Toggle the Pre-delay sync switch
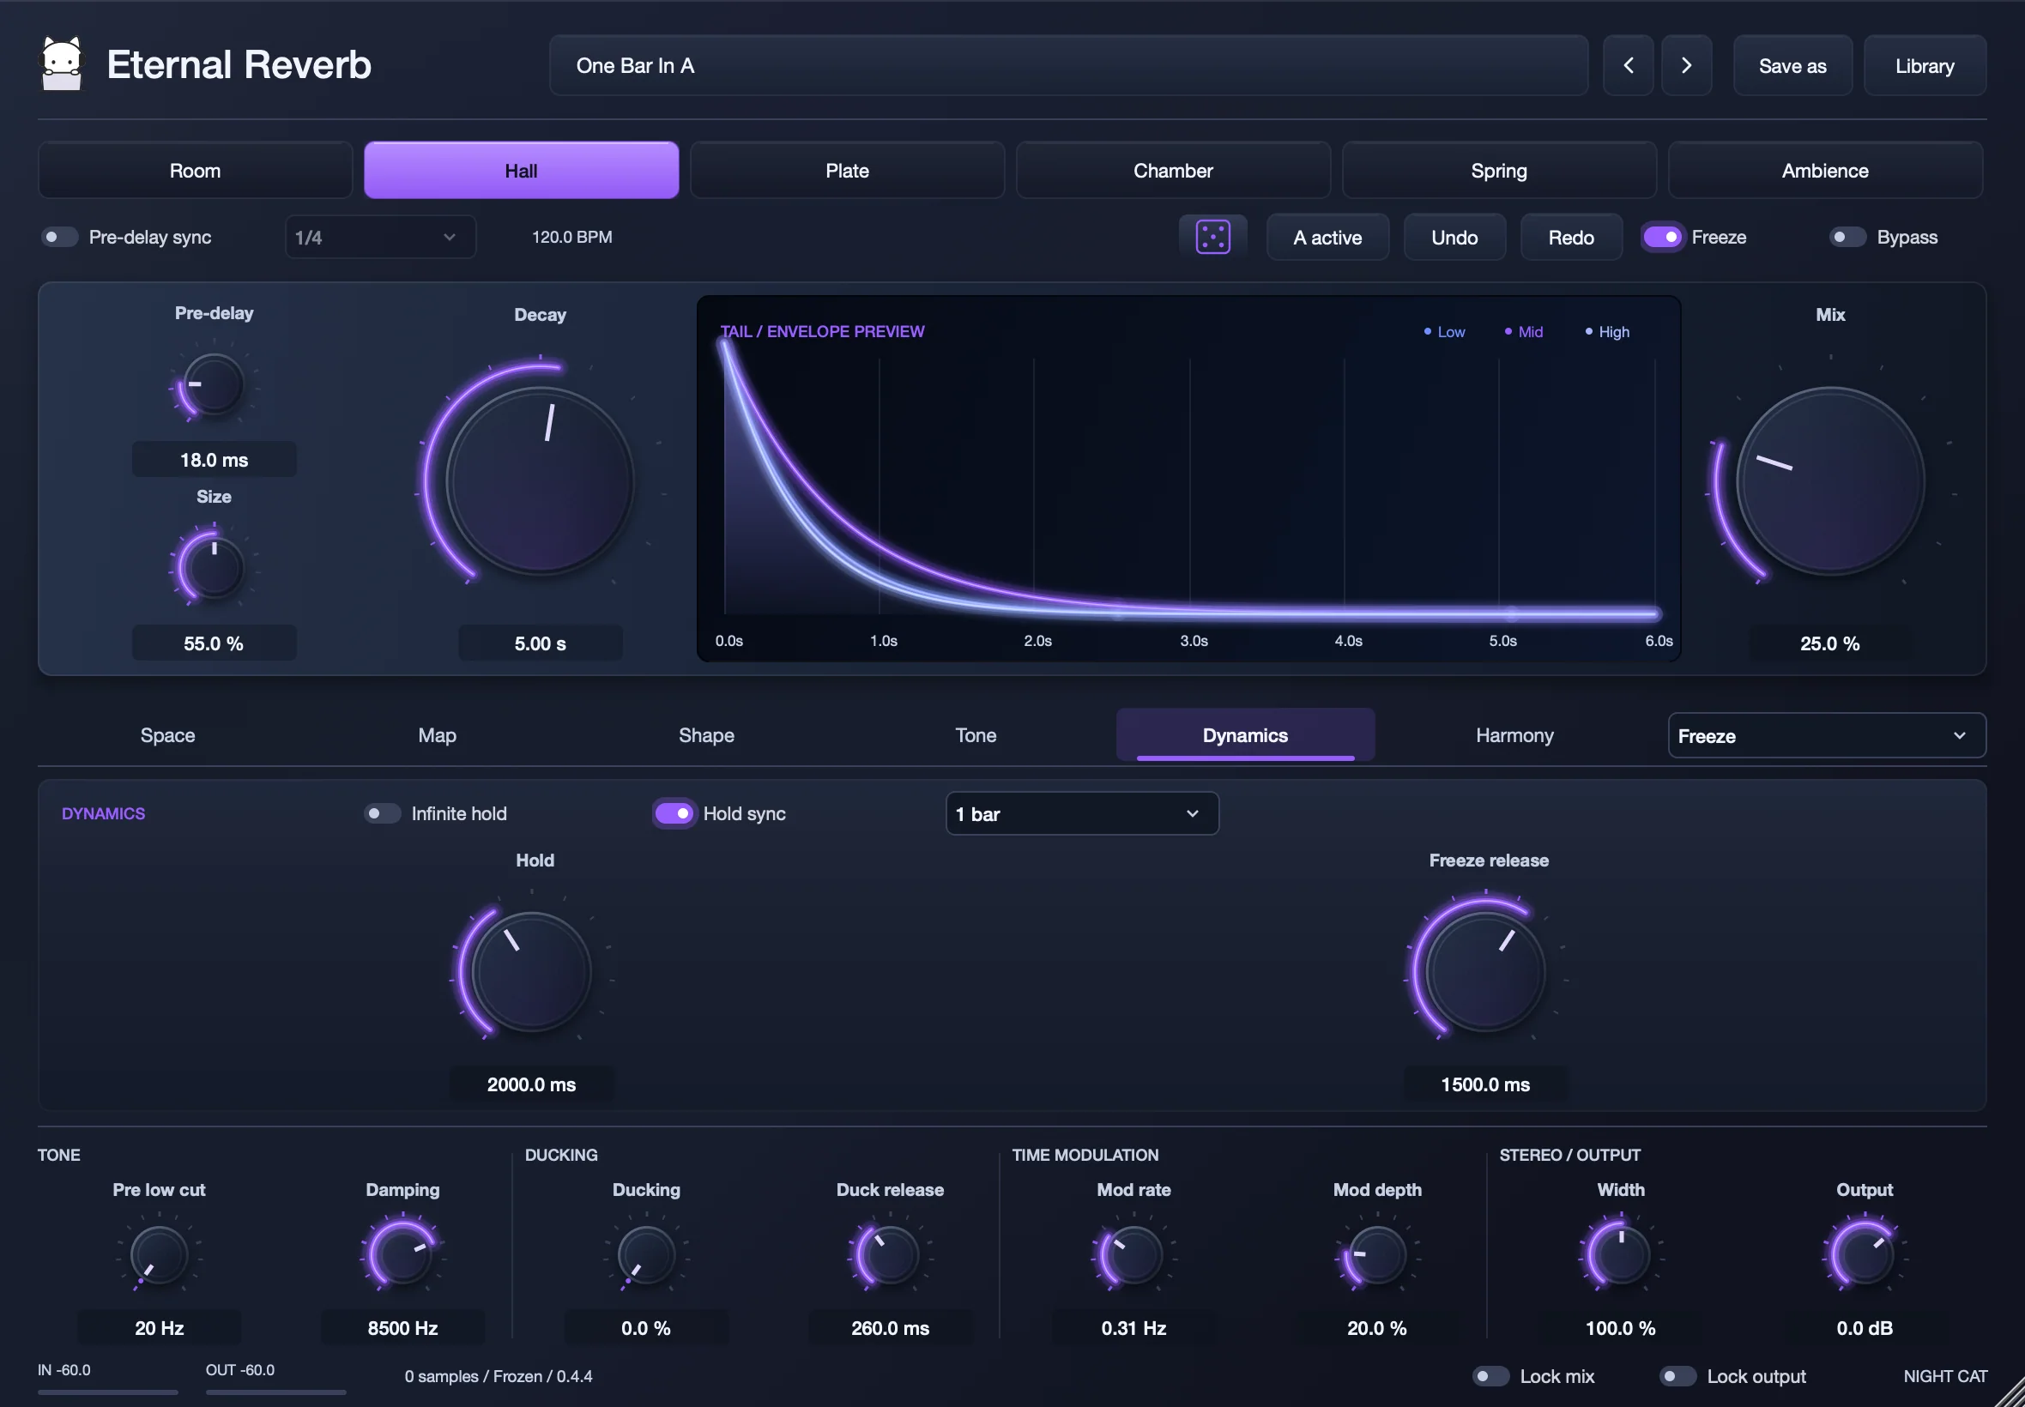 click(x=60, y=237)
